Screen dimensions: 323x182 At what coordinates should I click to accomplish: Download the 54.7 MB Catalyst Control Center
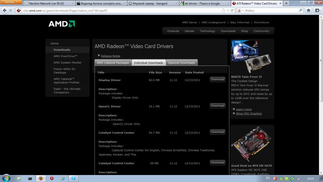coord(218,132)
